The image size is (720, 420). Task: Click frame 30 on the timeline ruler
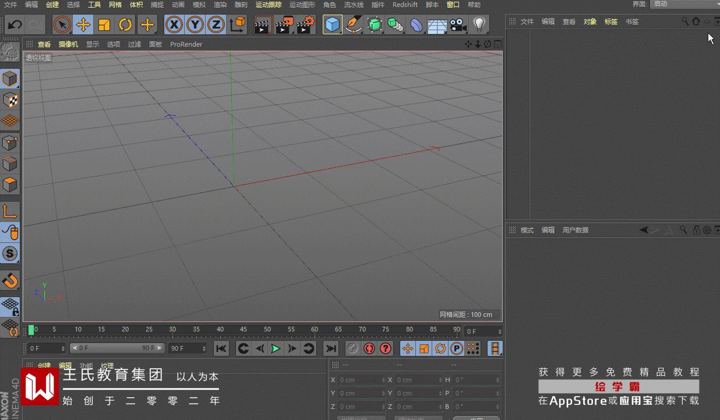tap(172, 330)
